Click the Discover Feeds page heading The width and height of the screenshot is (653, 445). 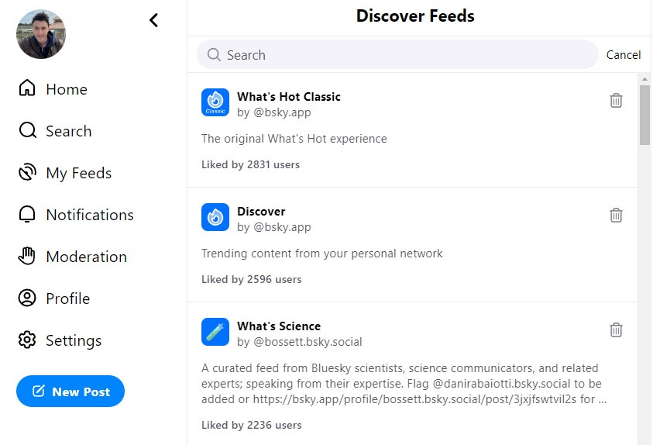415,16
